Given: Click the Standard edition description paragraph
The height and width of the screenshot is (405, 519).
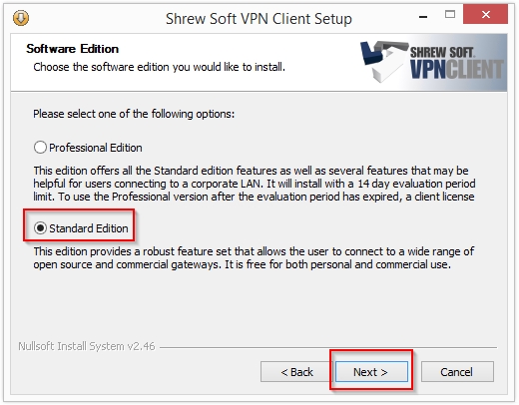Looking at the screenshot, I should click(254, 258).
